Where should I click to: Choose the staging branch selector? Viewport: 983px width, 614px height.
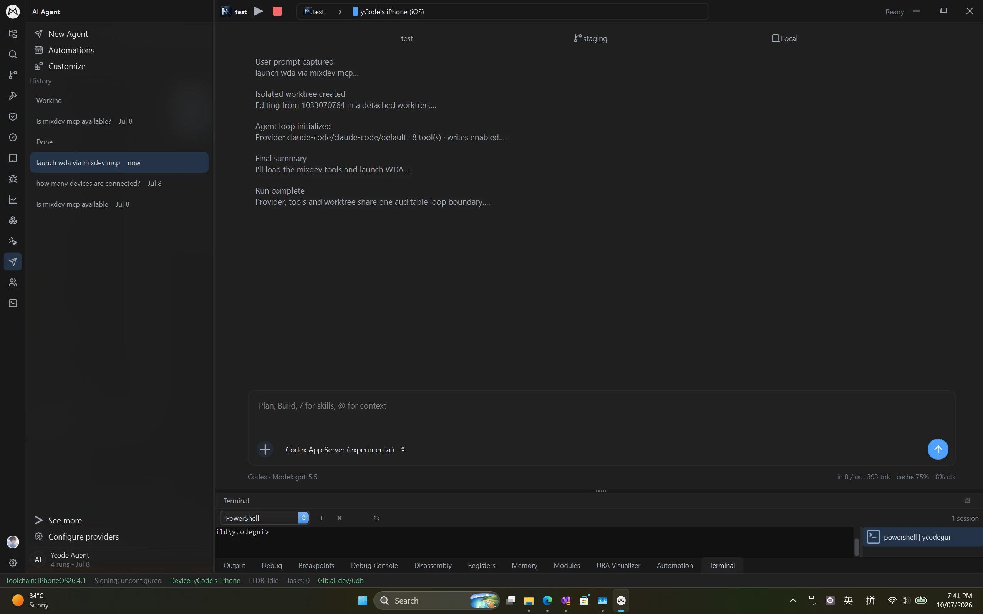(590, 38)
